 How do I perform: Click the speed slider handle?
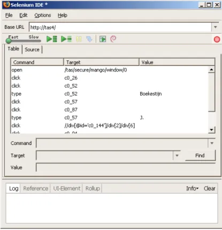(x=9, y=41)
